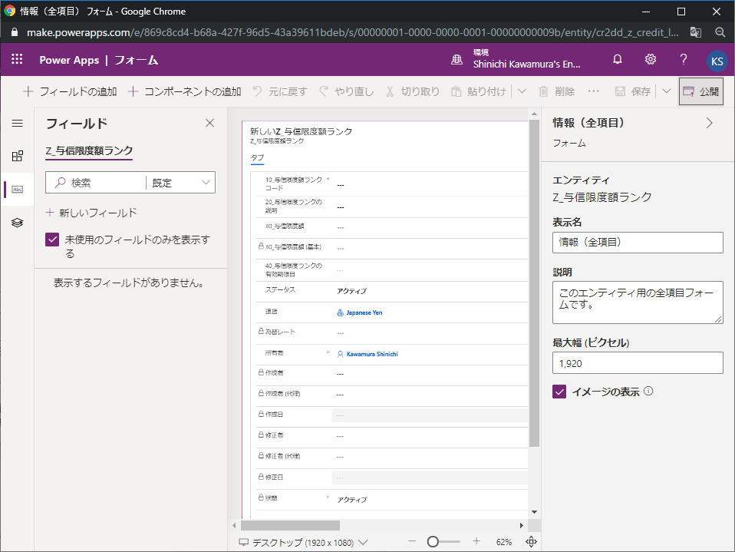Click the 公開 publish button
This screenshot has width=735, height=552.
tap(700, 91)
